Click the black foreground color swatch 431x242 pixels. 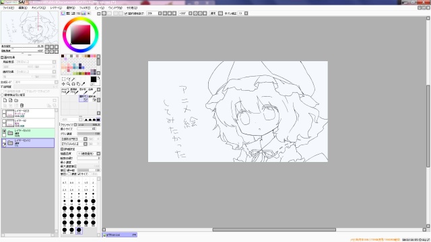pyautogui.click(x=94, y=79)
